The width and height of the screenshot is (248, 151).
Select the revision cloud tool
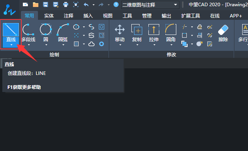tap(91, 44)
